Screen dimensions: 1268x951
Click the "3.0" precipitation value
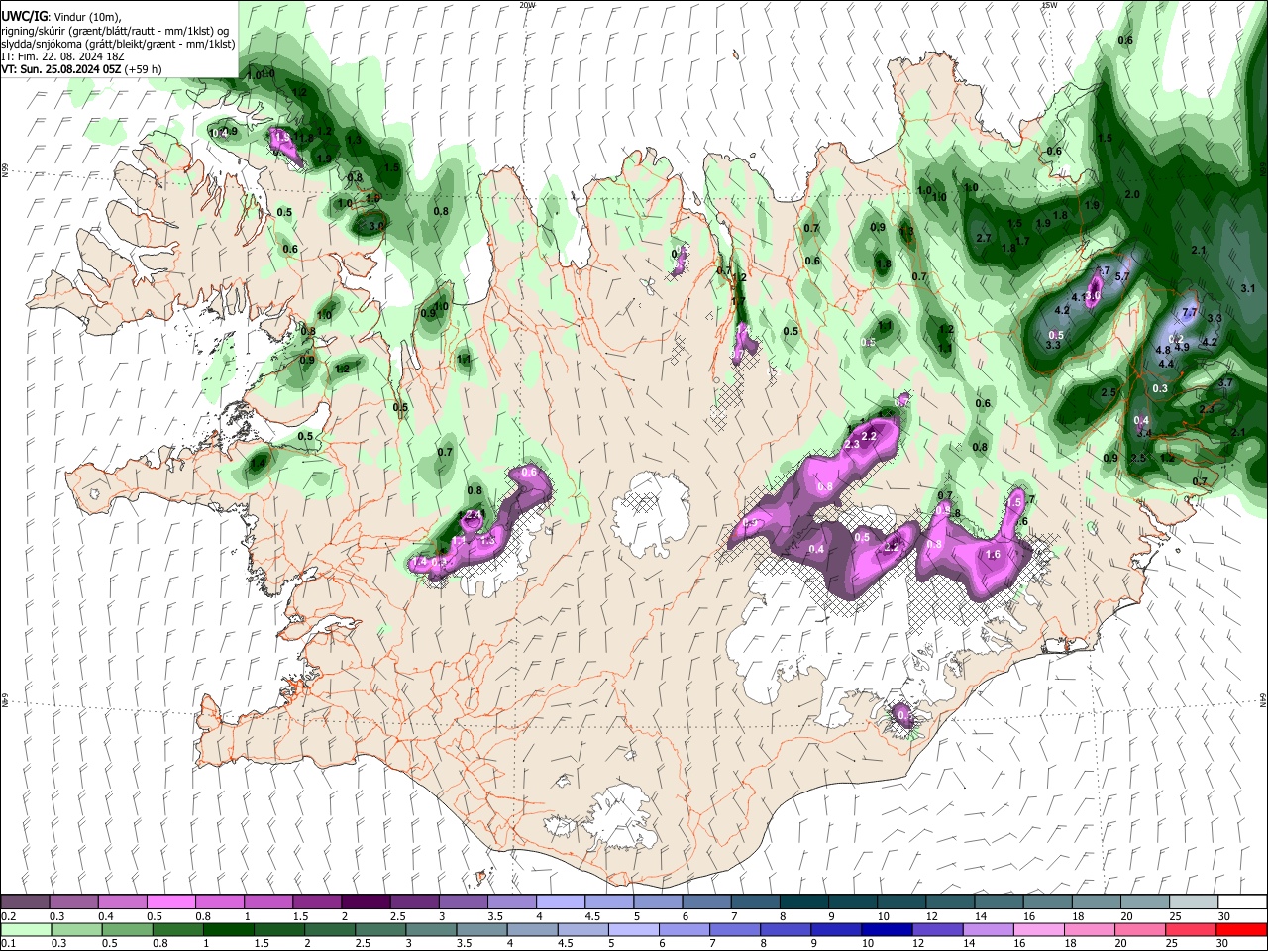(x=375, y=227)
